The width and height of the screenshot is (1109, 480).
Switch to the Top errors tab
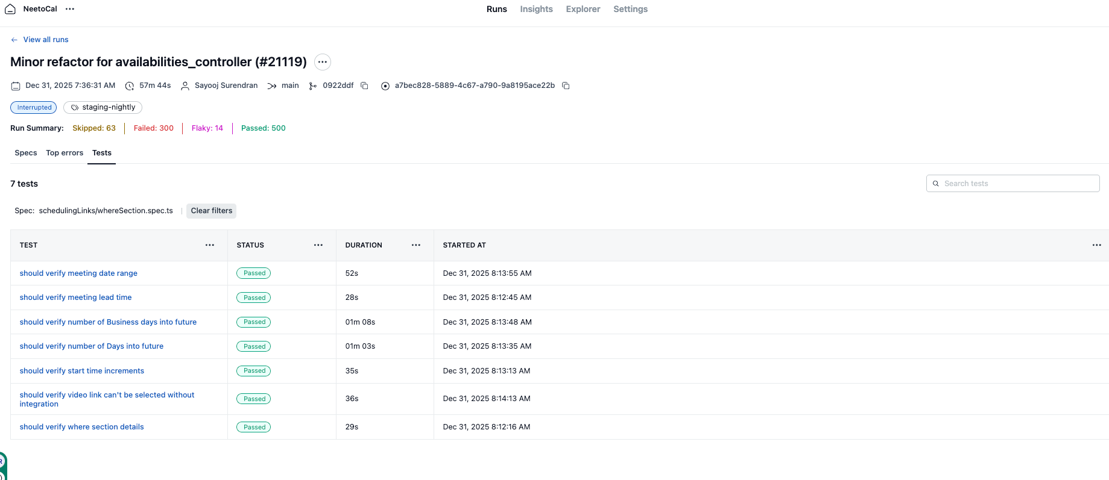65,153
